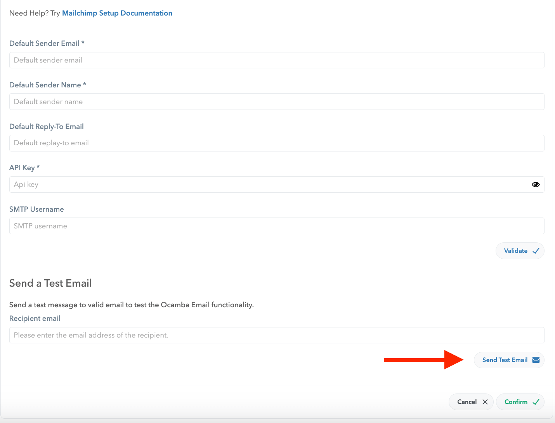The image size is (555, 423).
Task: Click the 'Default Sender Email *' label
Action: (x=47, y=44)
